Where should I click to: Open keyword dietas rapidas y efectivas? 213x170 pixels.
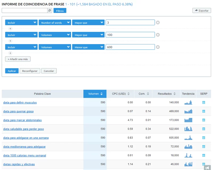19,164
